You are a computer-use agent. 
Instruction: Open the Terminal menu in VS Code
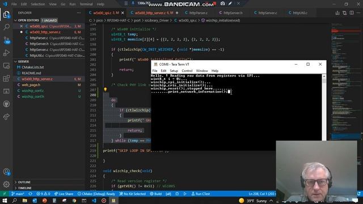click(86, 4)
